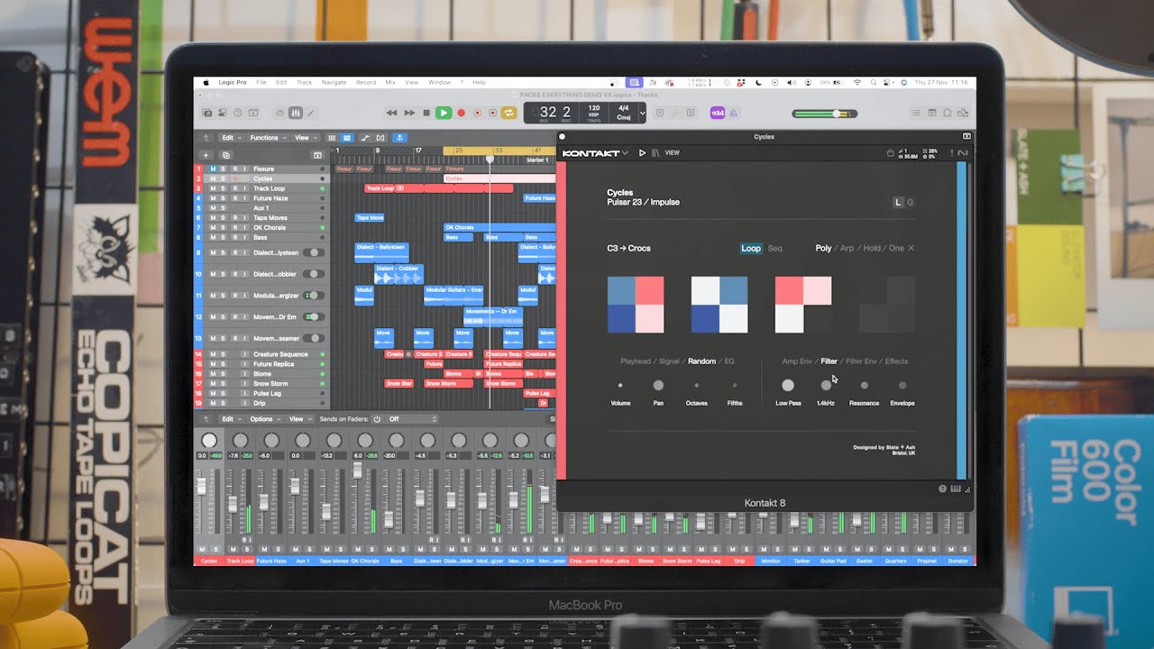Play the Kontakt instrument with triangle icon
Viewport: 1154px width, 649px height.
[x=642, y=153]
